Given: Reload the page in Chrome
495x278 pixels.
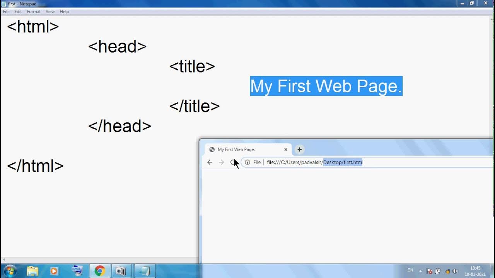Looking at the screenshot, I should 233,162.
